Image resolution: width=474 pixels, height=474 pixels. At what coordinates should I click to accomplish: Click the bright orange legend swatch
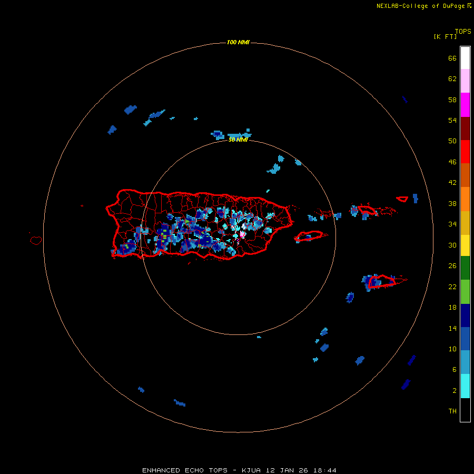tap(465, 199)
